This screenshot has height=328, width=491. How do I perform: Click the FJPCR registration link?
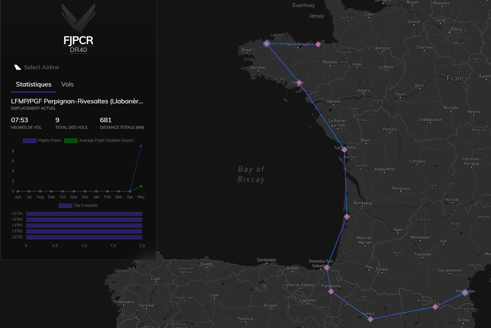(x=78, y=40)
